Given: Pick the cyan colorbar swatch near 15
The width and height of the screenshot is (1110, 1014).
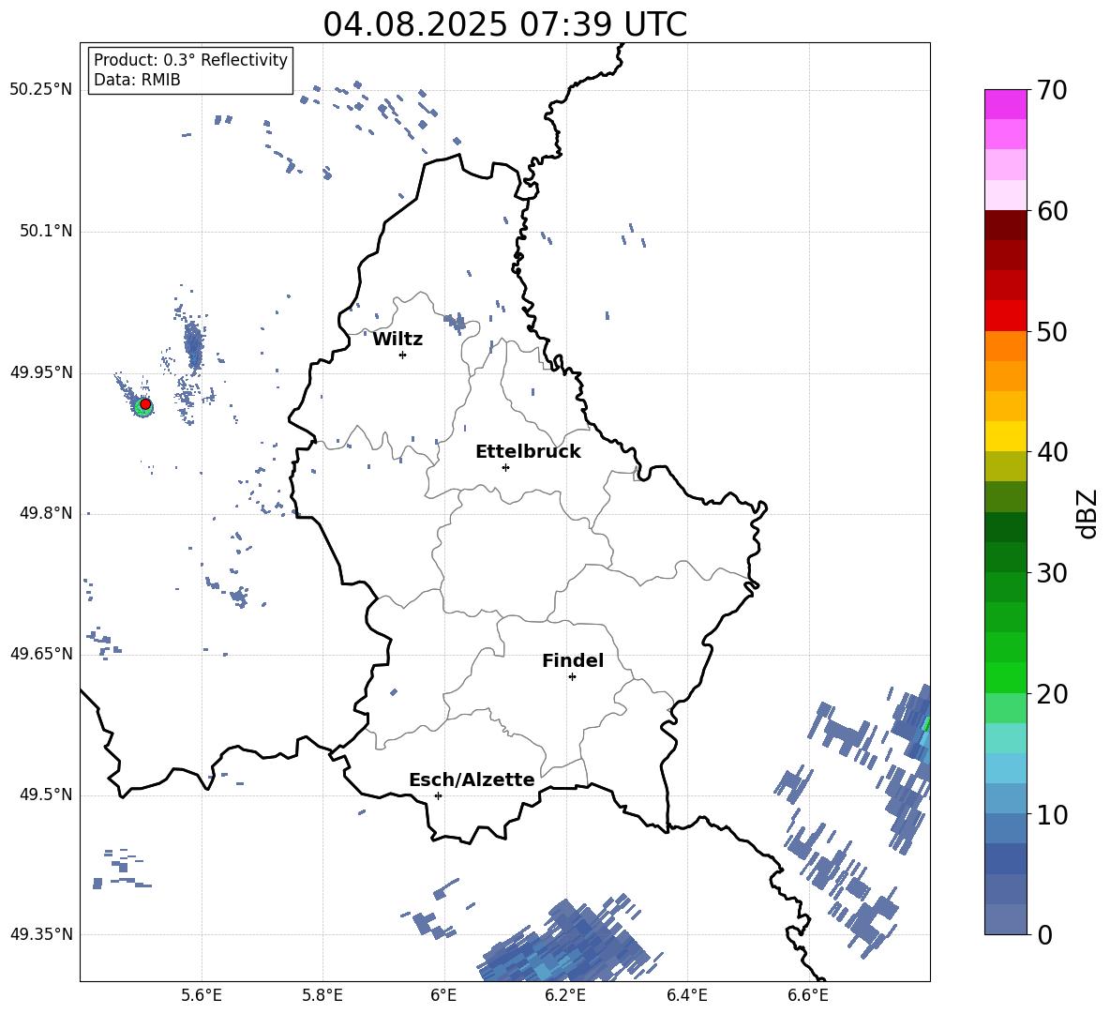Looking at the screenshot, I should [x=1005, y=768].
